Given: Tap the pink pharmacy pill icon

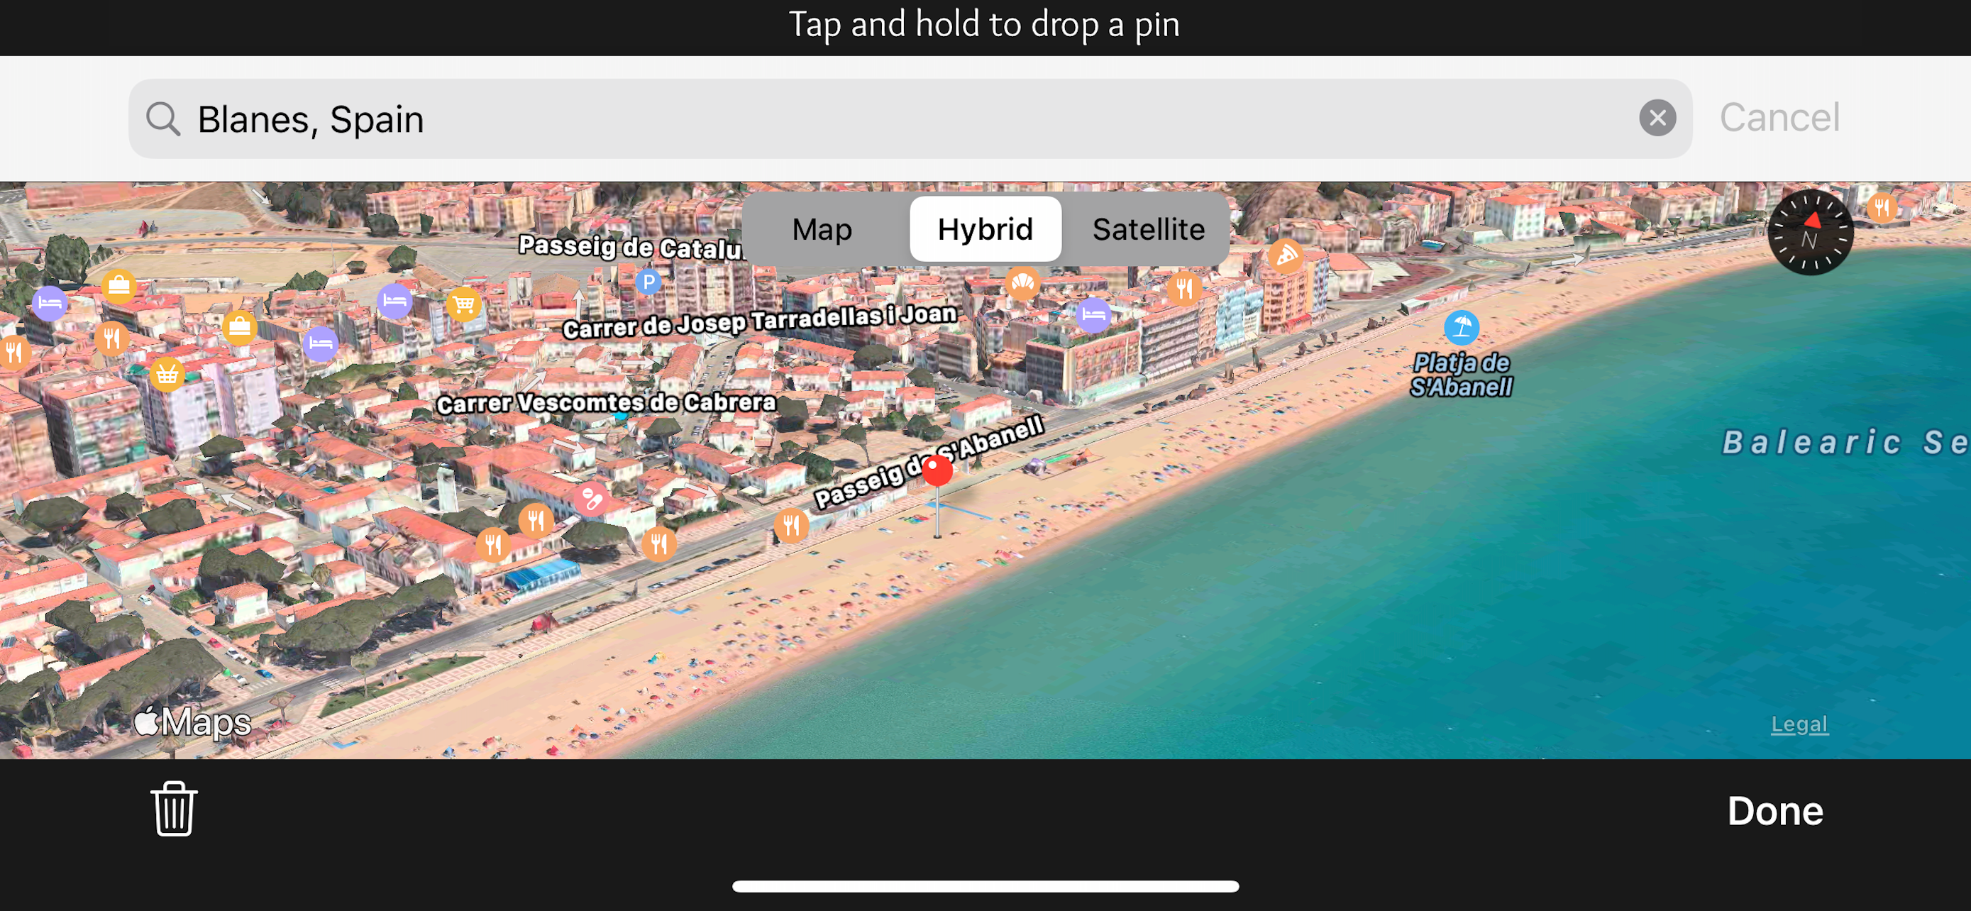Looking at the screenshot, I should (591, 499).
